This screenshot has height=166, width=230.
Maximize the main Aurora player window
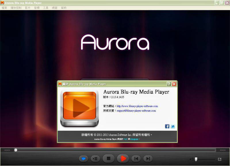click(222, 3)
